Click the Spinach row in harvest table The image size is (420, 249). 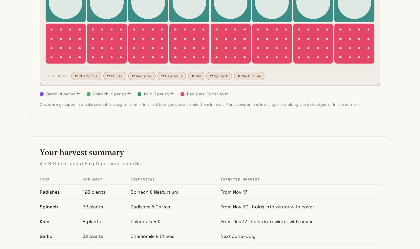[210, 207]
